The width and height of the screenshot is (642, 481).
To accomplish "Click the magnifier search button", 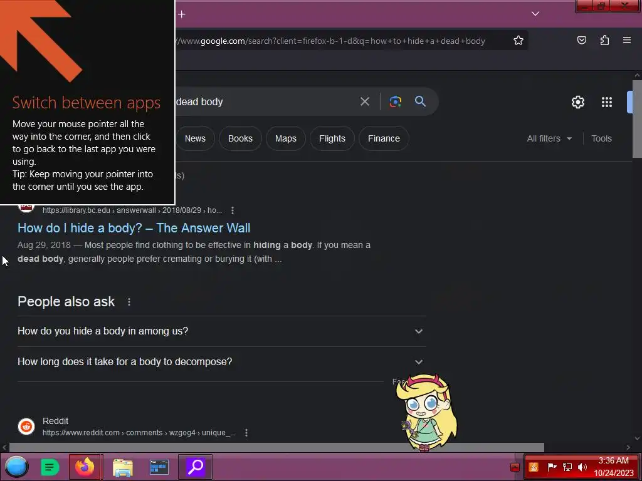I will [x=420, y=101].
